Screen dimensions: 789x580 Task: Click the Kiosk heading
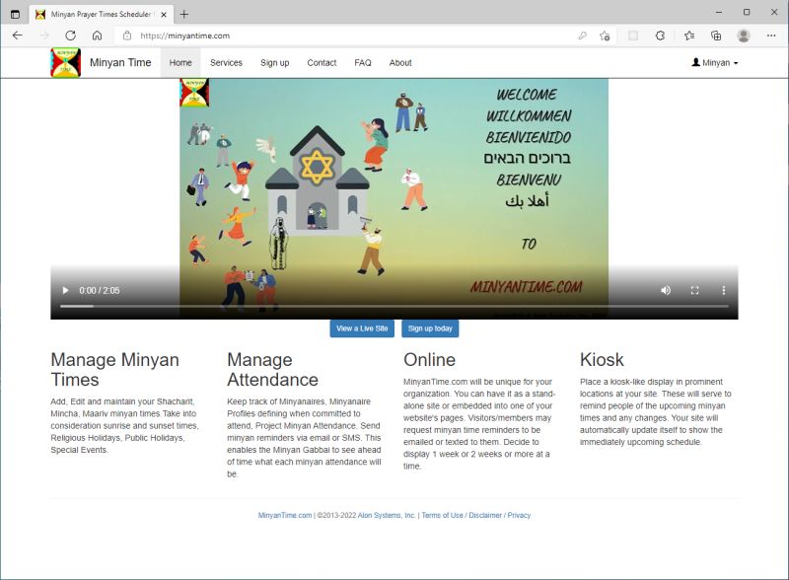(602, 359)
